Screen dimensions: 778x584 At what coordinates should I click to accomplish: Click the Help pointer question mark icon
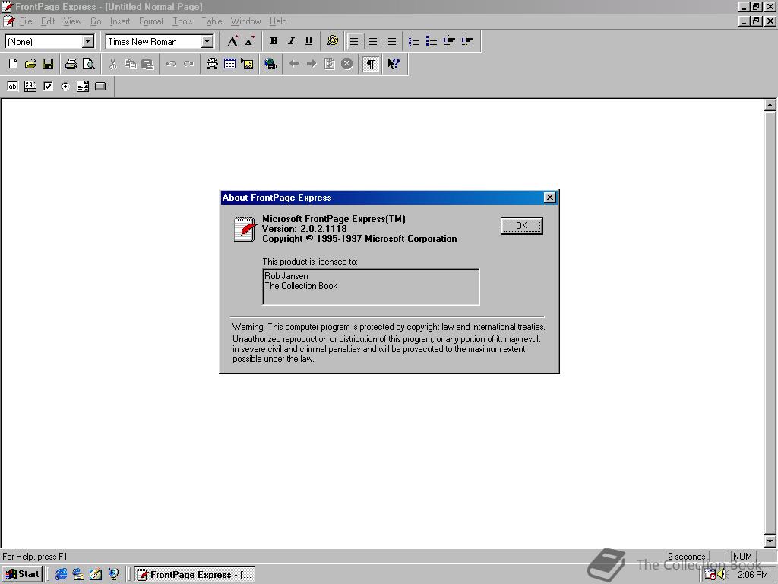394,64
